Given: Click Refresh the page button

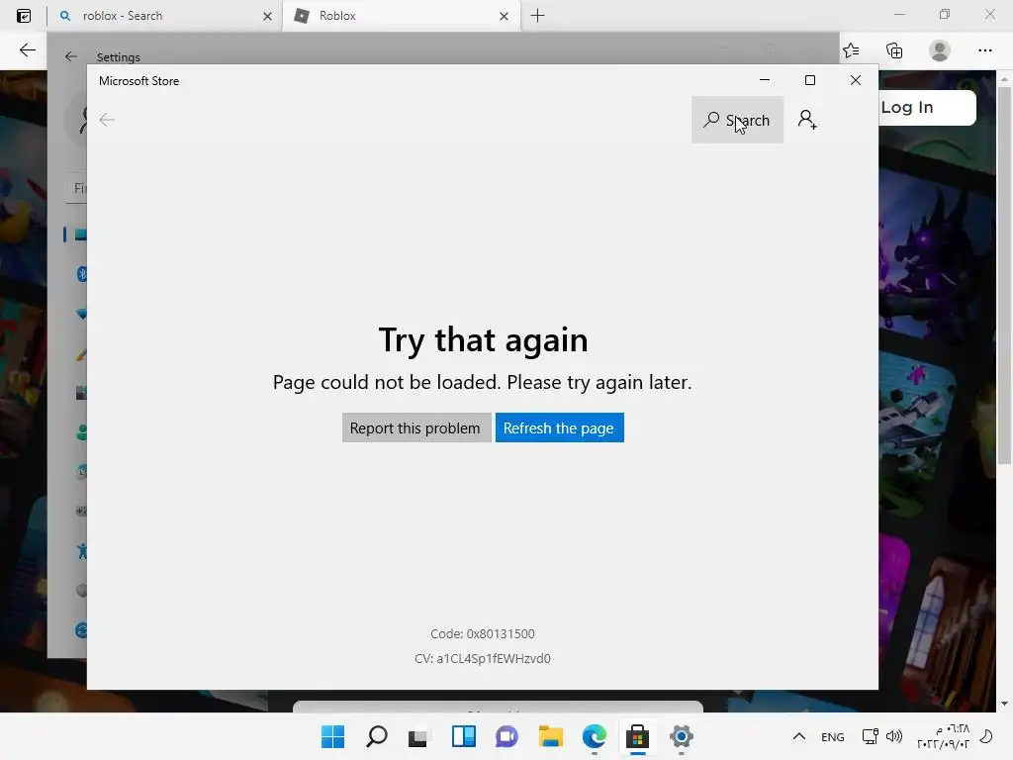Looking at the screenshot, I should point(560,427).
